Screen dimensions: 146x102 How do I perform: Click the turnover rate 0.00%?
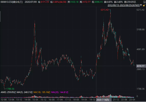click(109, 2)
